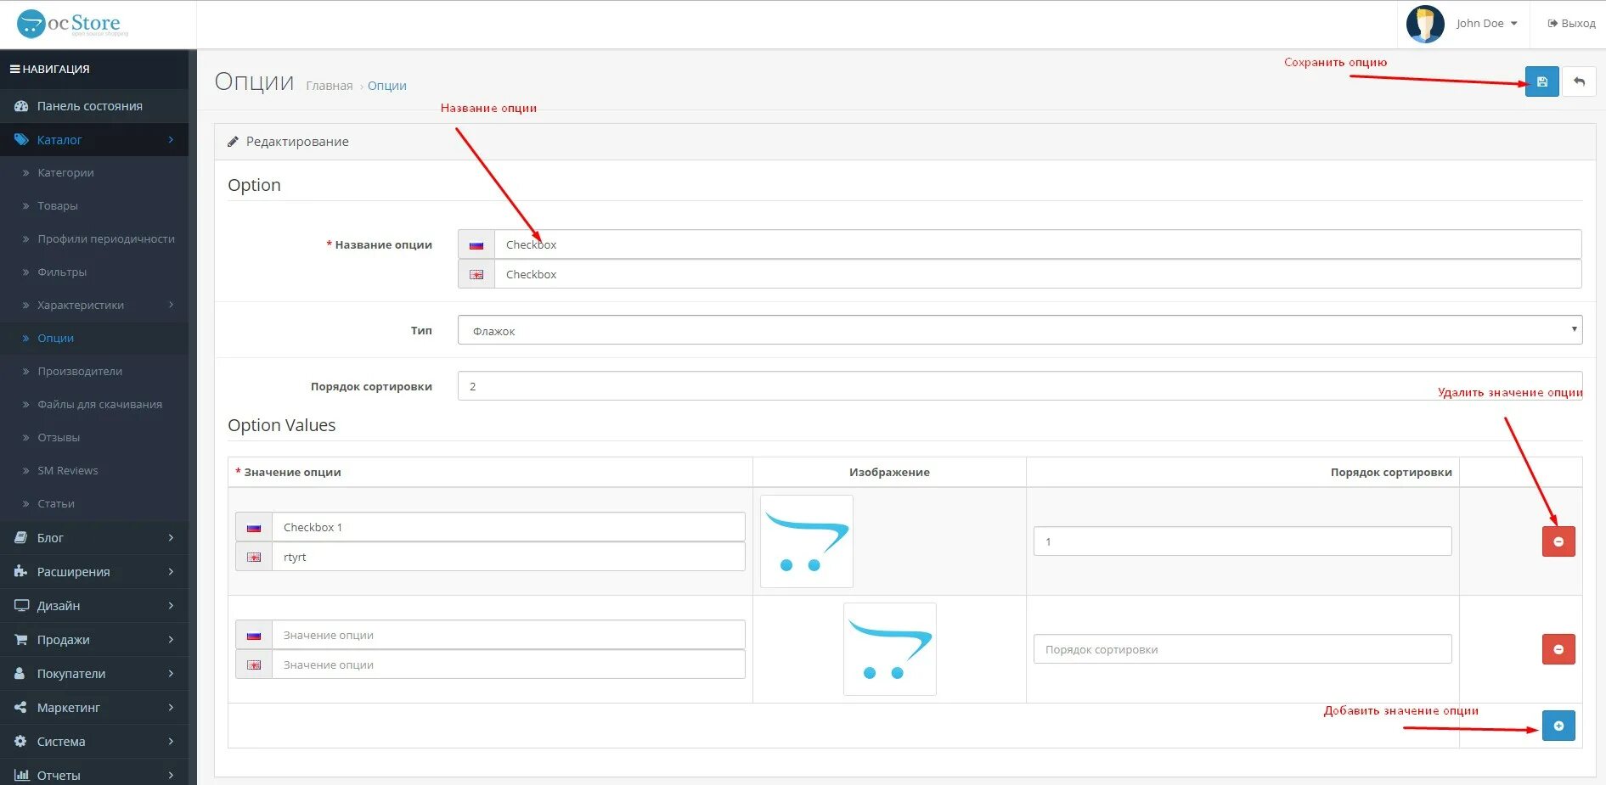The height and width of the screenshot is (785, 1606).
Task: Click the back arrow icon next to save
Action: pyautogui.click(x=1580, y=81)
